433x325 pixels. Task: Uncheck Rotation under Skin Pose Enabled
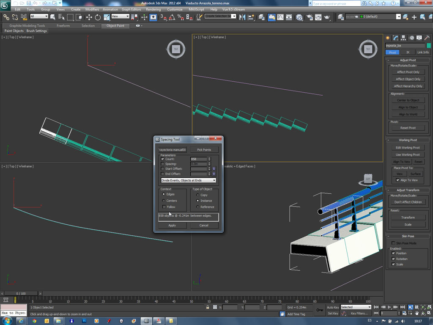tap(393, 259)
